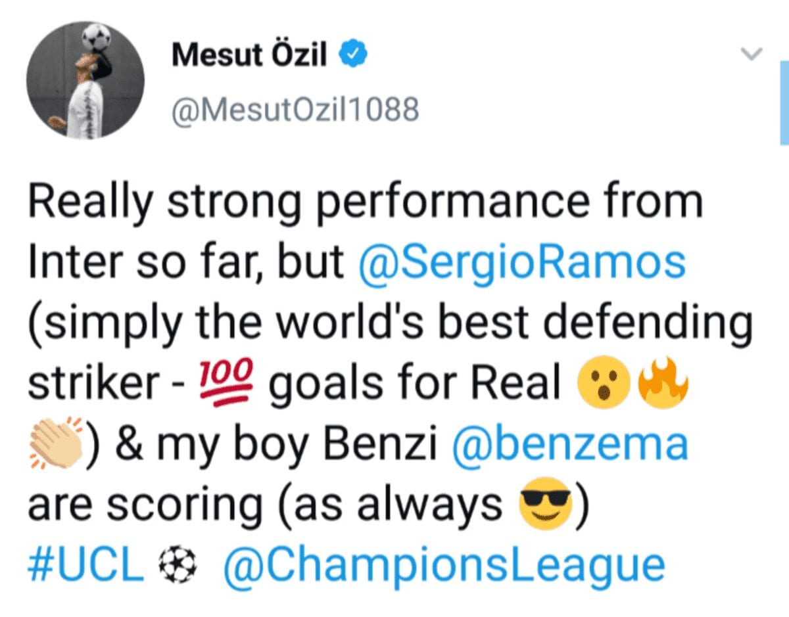Open the @SergioRamos mention
Image resolution: width=789 pixels, height=617 pixels.
(522, 263)
